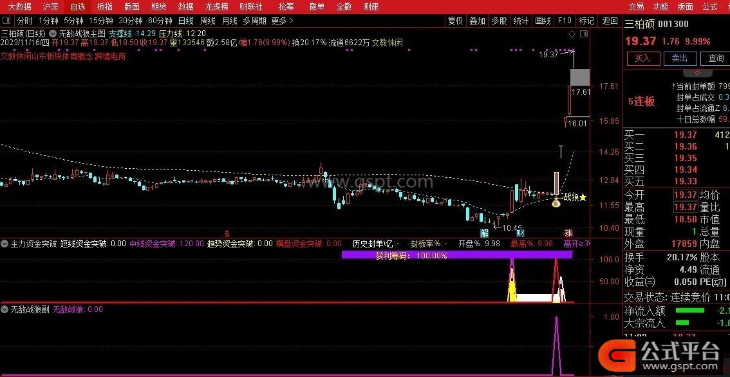
Task: Switch to the 分时 chart
Action: 24,21
